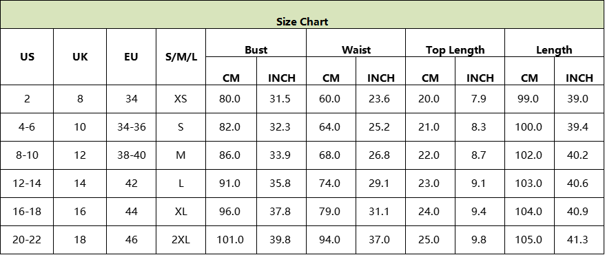Click the S/M/L column header
The image size is (605, 255).
coord(181,57)
